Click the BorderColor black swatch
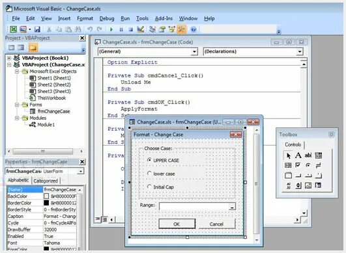The width and height of the screenshot is (346, 253). (x=46, y=203)
